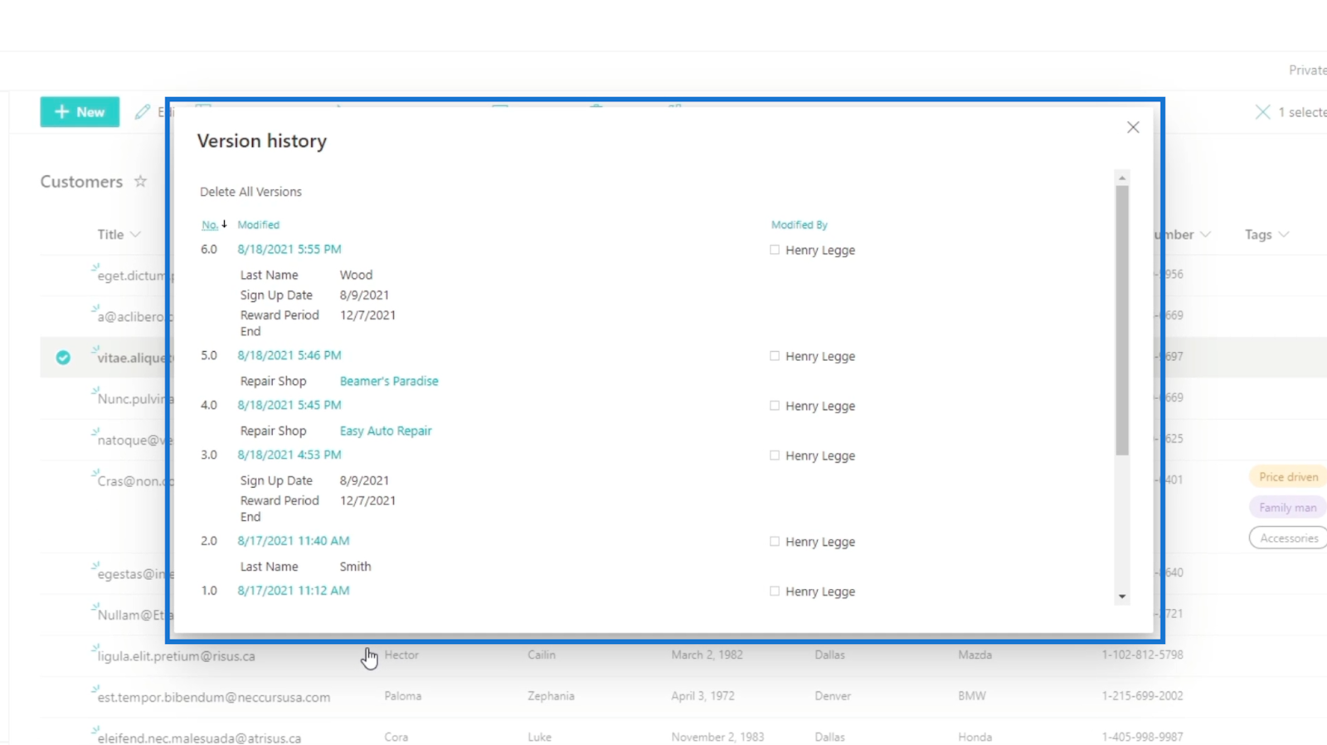Click the Modified column header
The width and height of the screenshot is (1327, 745).
click(258, 225)
